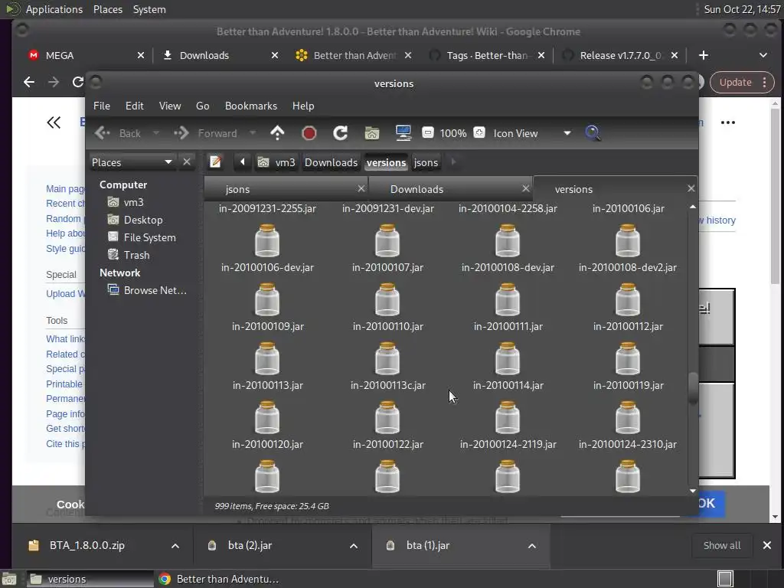Viewport: 784px width, 588px height.
Task: Toggle the text location entry pencil icon
Action: pyautogui.click(x=215, y=162)
